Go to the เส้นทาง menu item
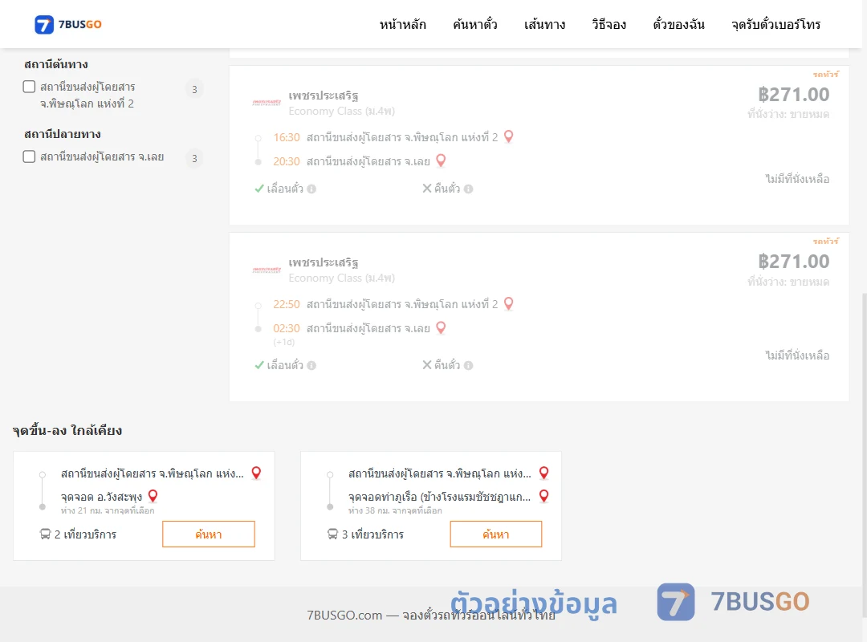This screenshot has height=642, width=867. pos(544,24)
